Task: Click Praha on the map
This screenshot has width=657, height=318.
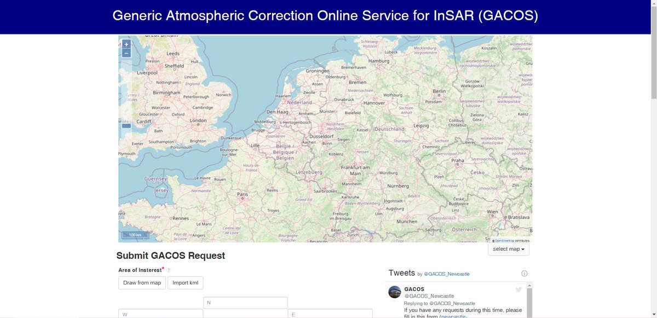Action: 458,161
